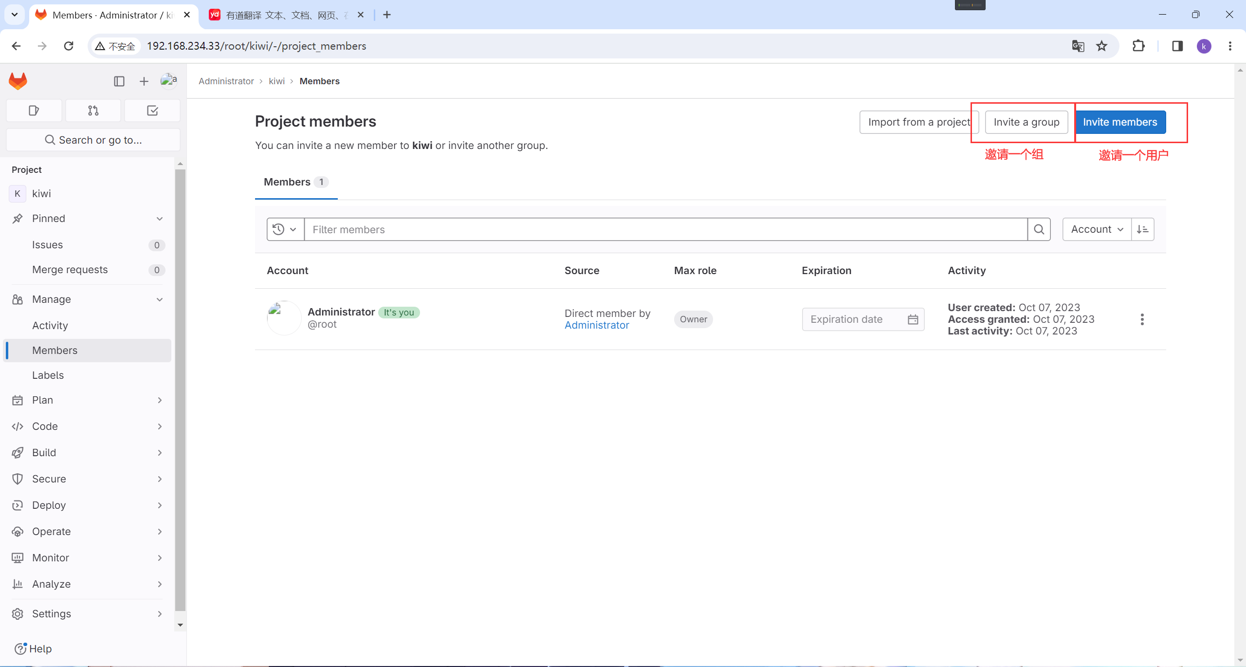Click the plus create-new icon

pos(144,81)
